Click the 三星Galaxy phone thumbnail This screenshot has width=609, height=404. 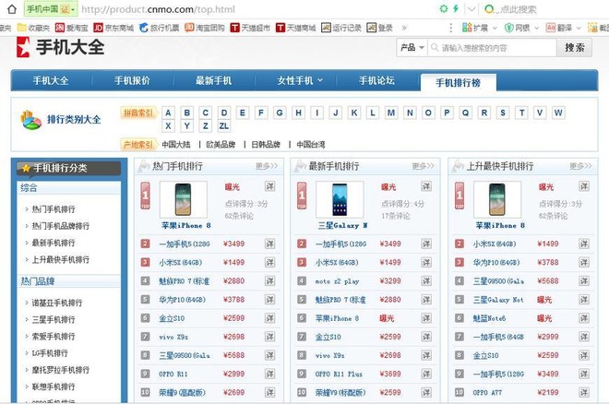340,199
